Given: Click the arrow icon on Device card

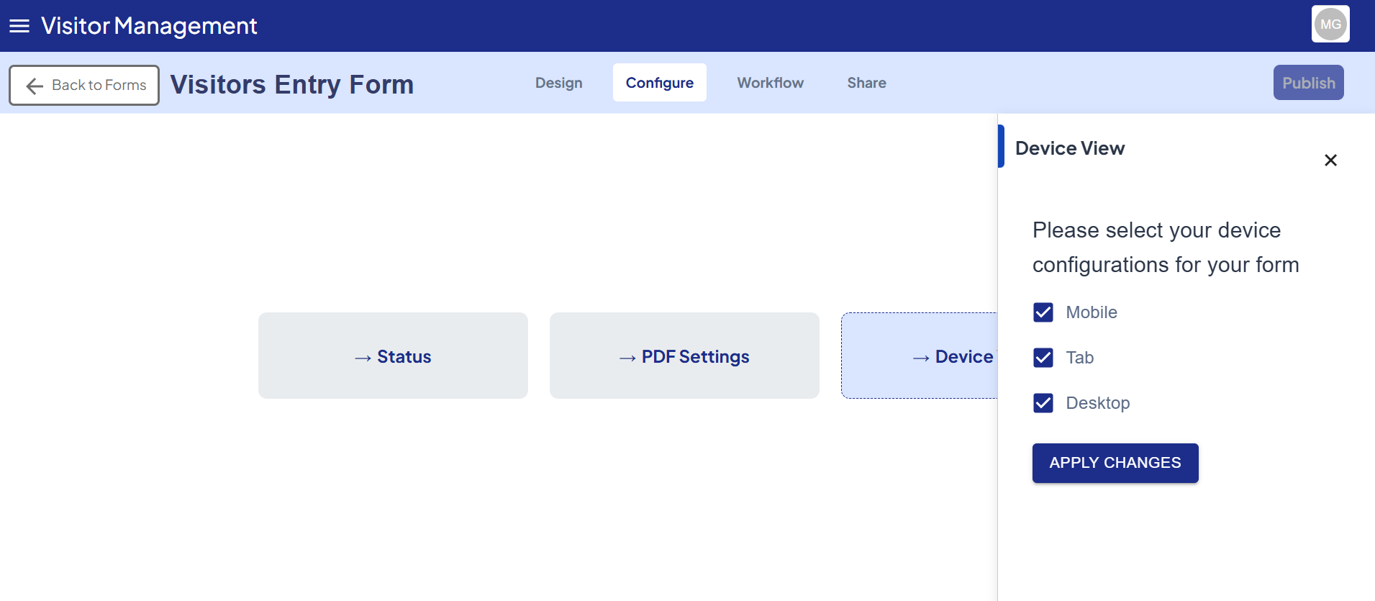Looking at the screenshot, I should [921, 358].
